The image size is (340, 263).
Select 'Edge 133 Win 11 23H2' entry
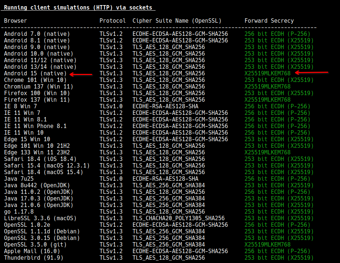pyautogui.click(x=37, y=153)
